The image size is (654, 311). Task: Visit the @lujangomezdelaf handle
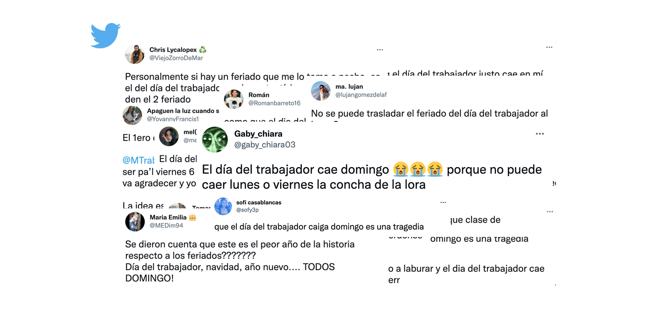pyautogui.click(x=361, y=95)
